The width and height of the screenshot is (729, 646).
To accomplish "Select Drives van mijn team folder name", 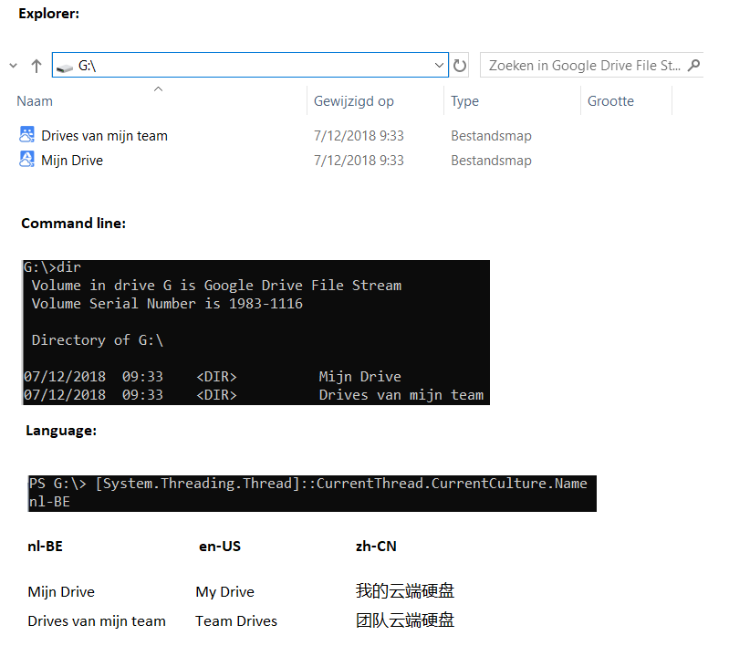I will 104,136.
